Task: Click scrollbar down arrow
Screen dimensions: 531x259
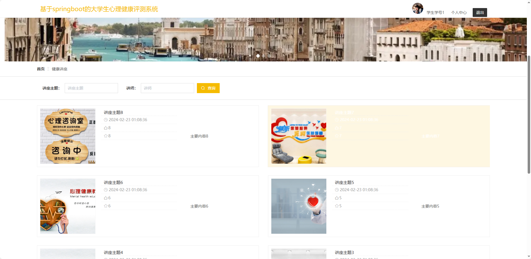Action: tap(529, 256)
